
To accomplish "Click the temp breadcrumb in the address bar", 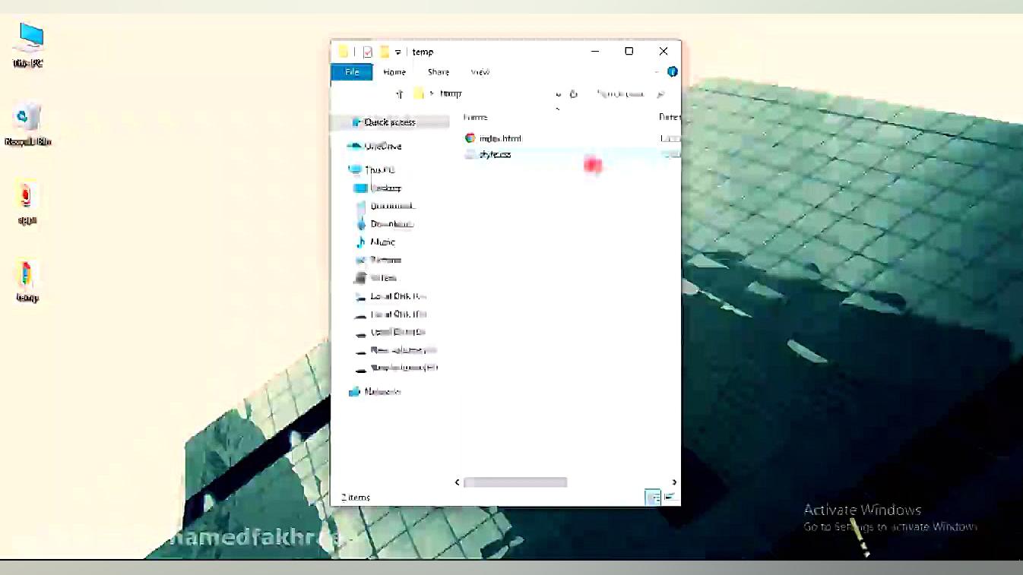I will click(451, 93).
